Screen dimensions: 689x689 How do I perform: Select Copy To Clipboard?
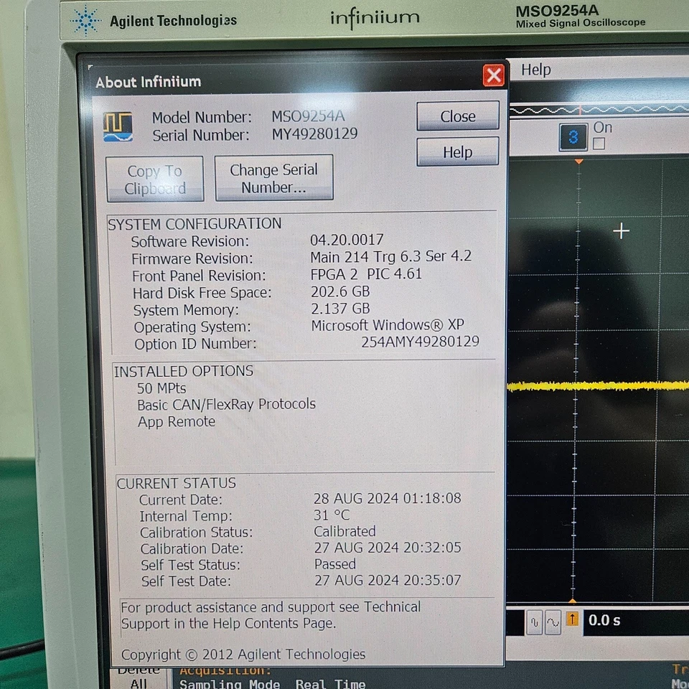[154, 178]
